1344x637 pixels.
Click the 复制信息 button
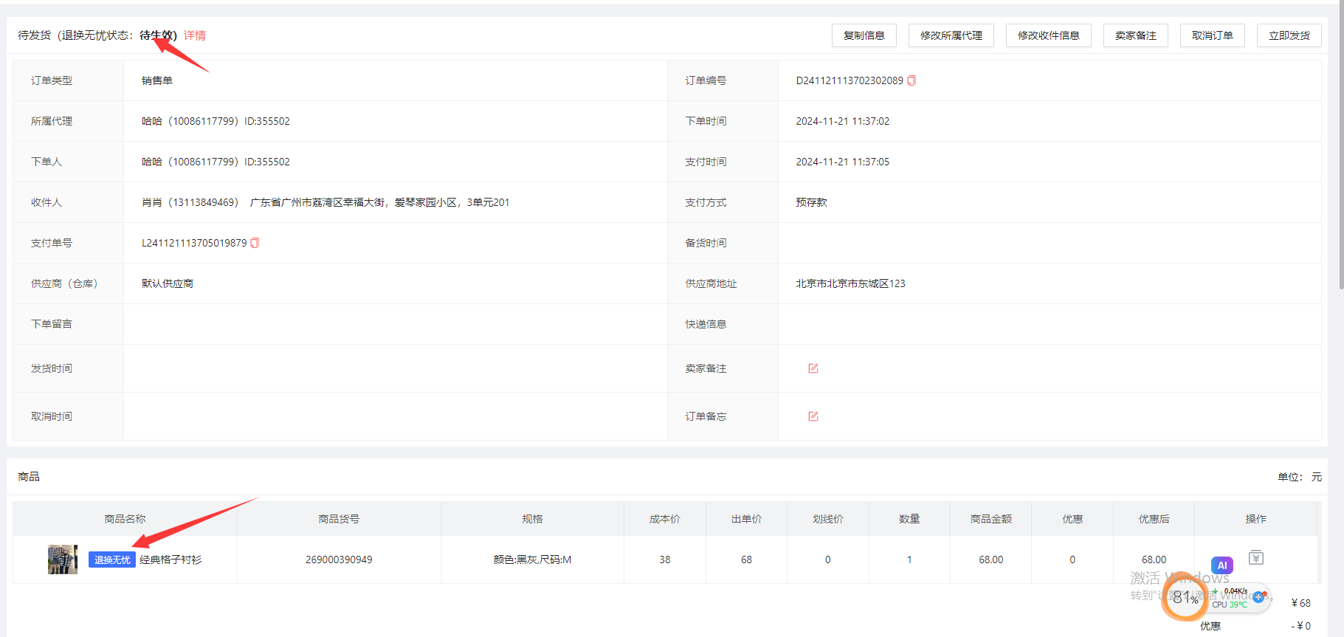(864, 35)
